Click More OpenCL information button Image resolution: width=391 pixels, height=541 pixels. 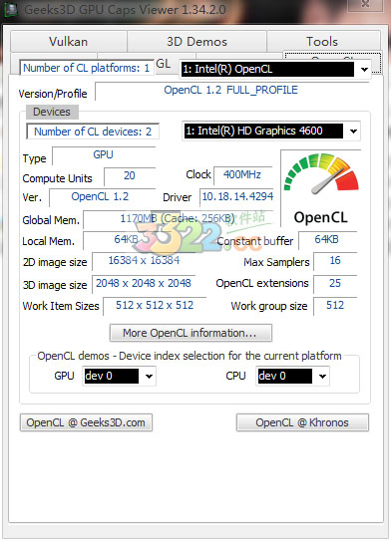click(x=191, y=333)
